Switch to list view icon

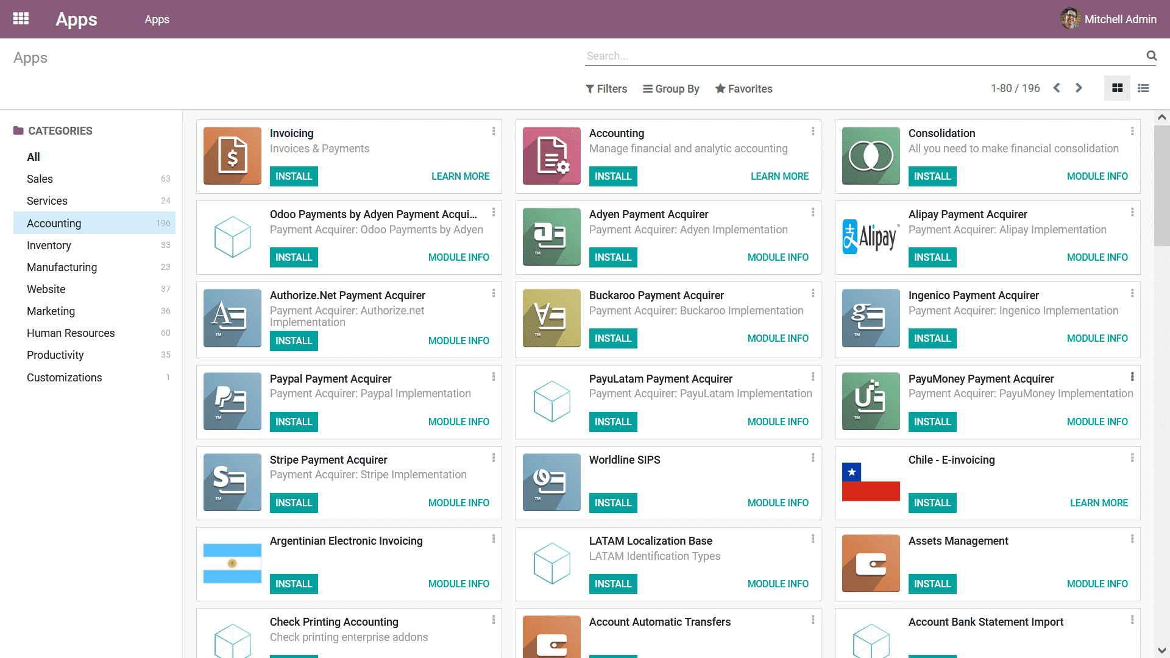tap(1143, 88)
